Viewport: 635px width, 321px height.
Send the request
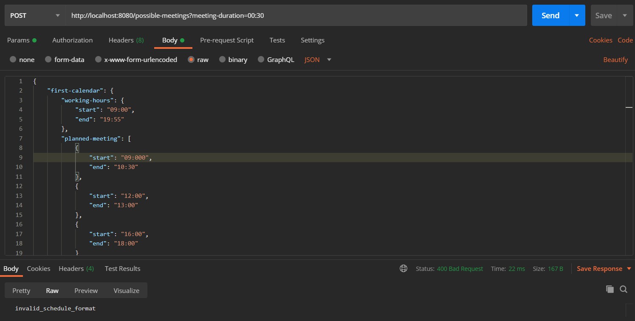[550, 15]
